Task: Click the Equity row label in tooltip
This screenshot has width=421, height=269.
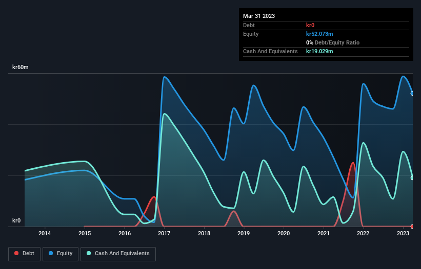Action: coord(251,34)
